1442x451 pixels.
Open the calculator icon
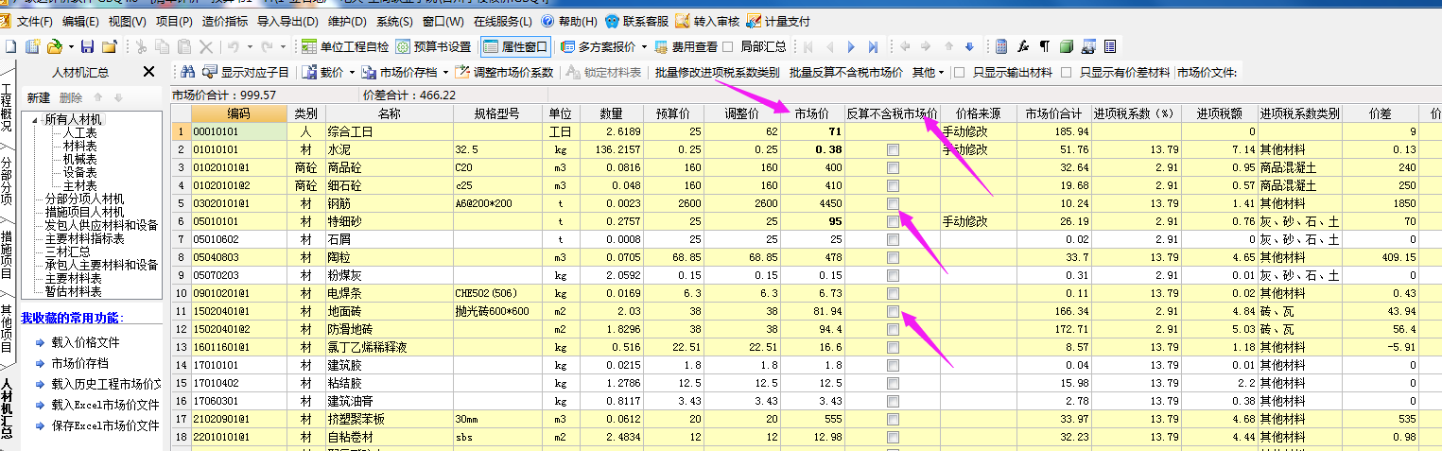click(x=1001, y=46)
